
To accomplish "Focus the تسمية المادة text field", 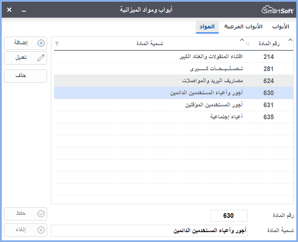I will click(x=149, y=231).
